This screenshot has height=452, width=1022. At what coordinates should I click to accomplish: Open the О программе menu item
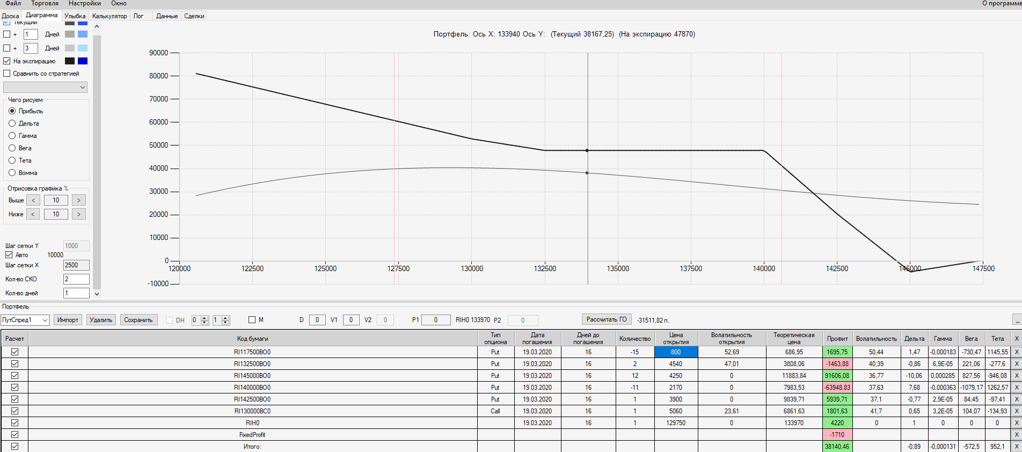(1002, 4)
